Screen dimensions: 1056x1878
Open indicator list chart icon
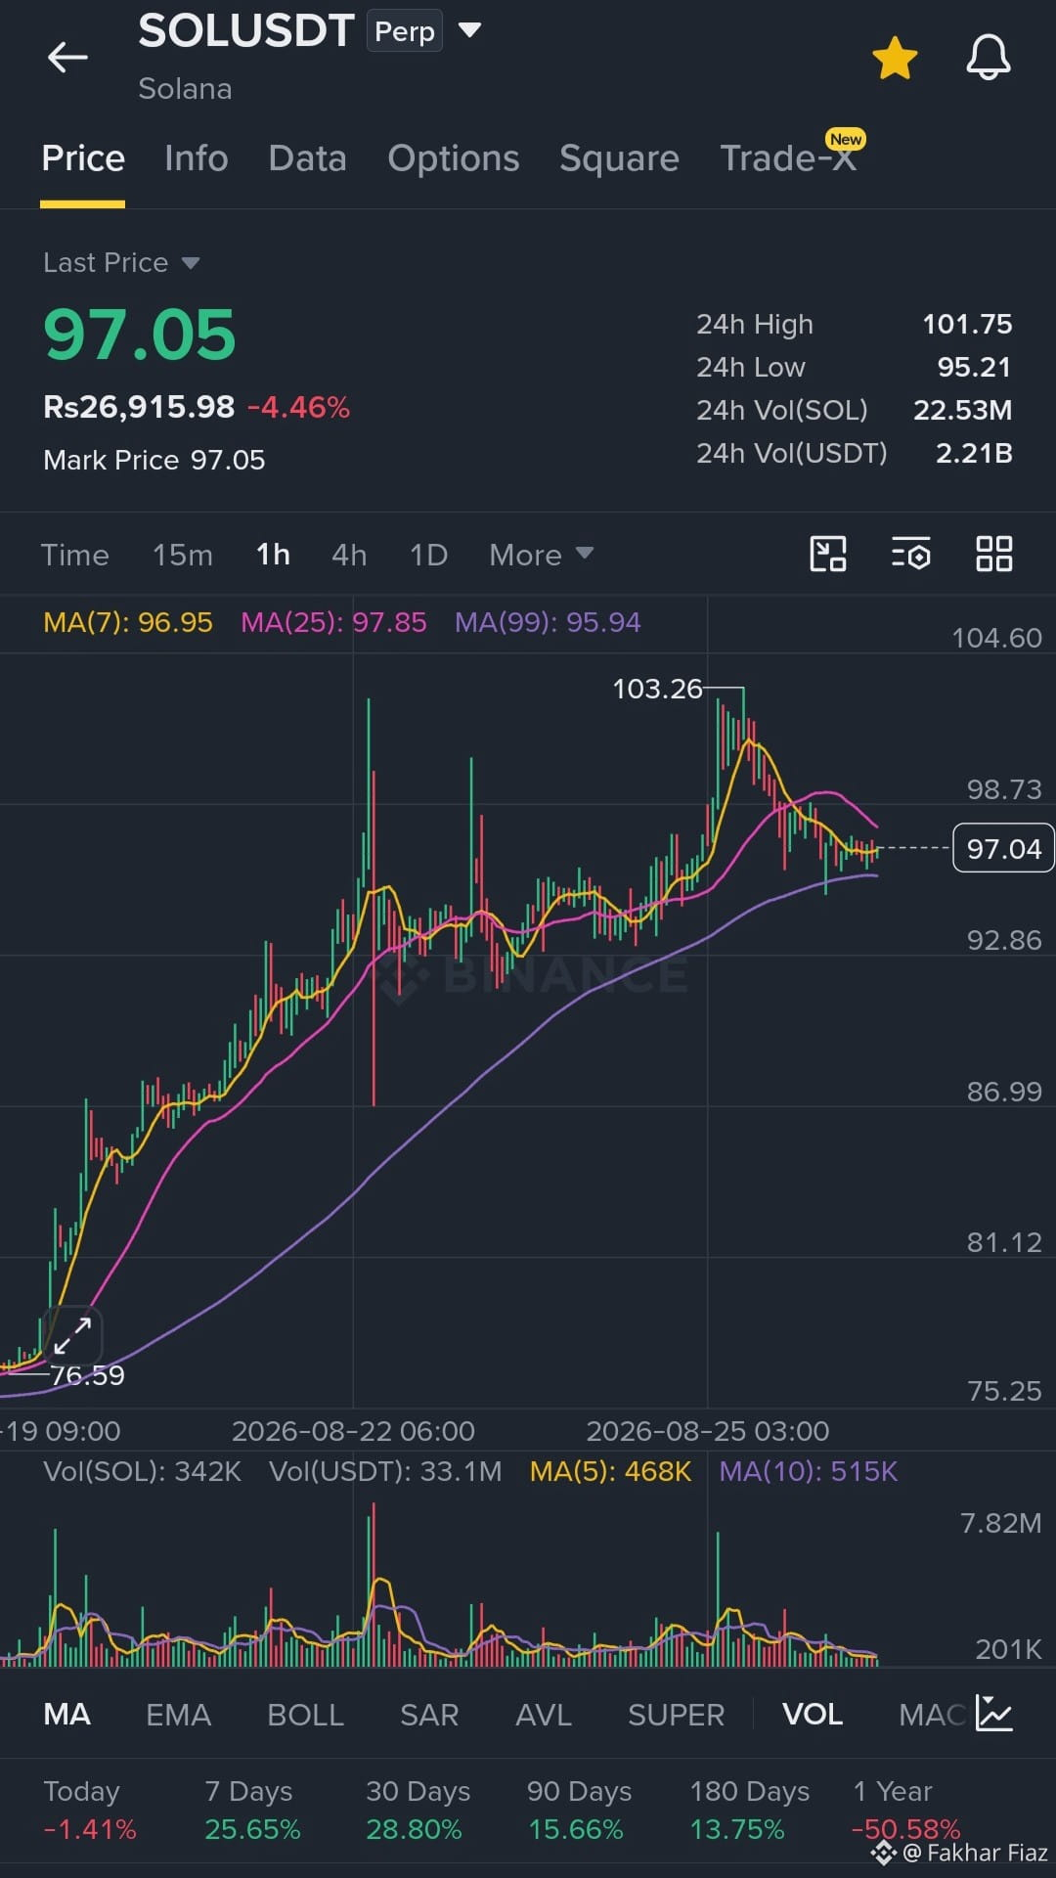[994, 1714]
